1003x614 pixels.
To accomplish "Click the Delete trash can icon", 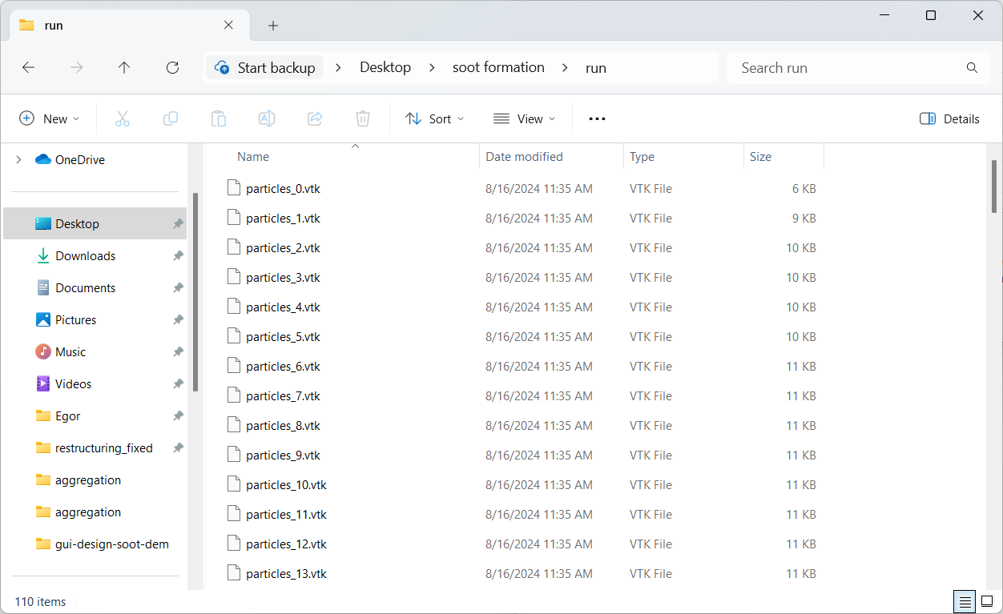I will pos(363,118).
